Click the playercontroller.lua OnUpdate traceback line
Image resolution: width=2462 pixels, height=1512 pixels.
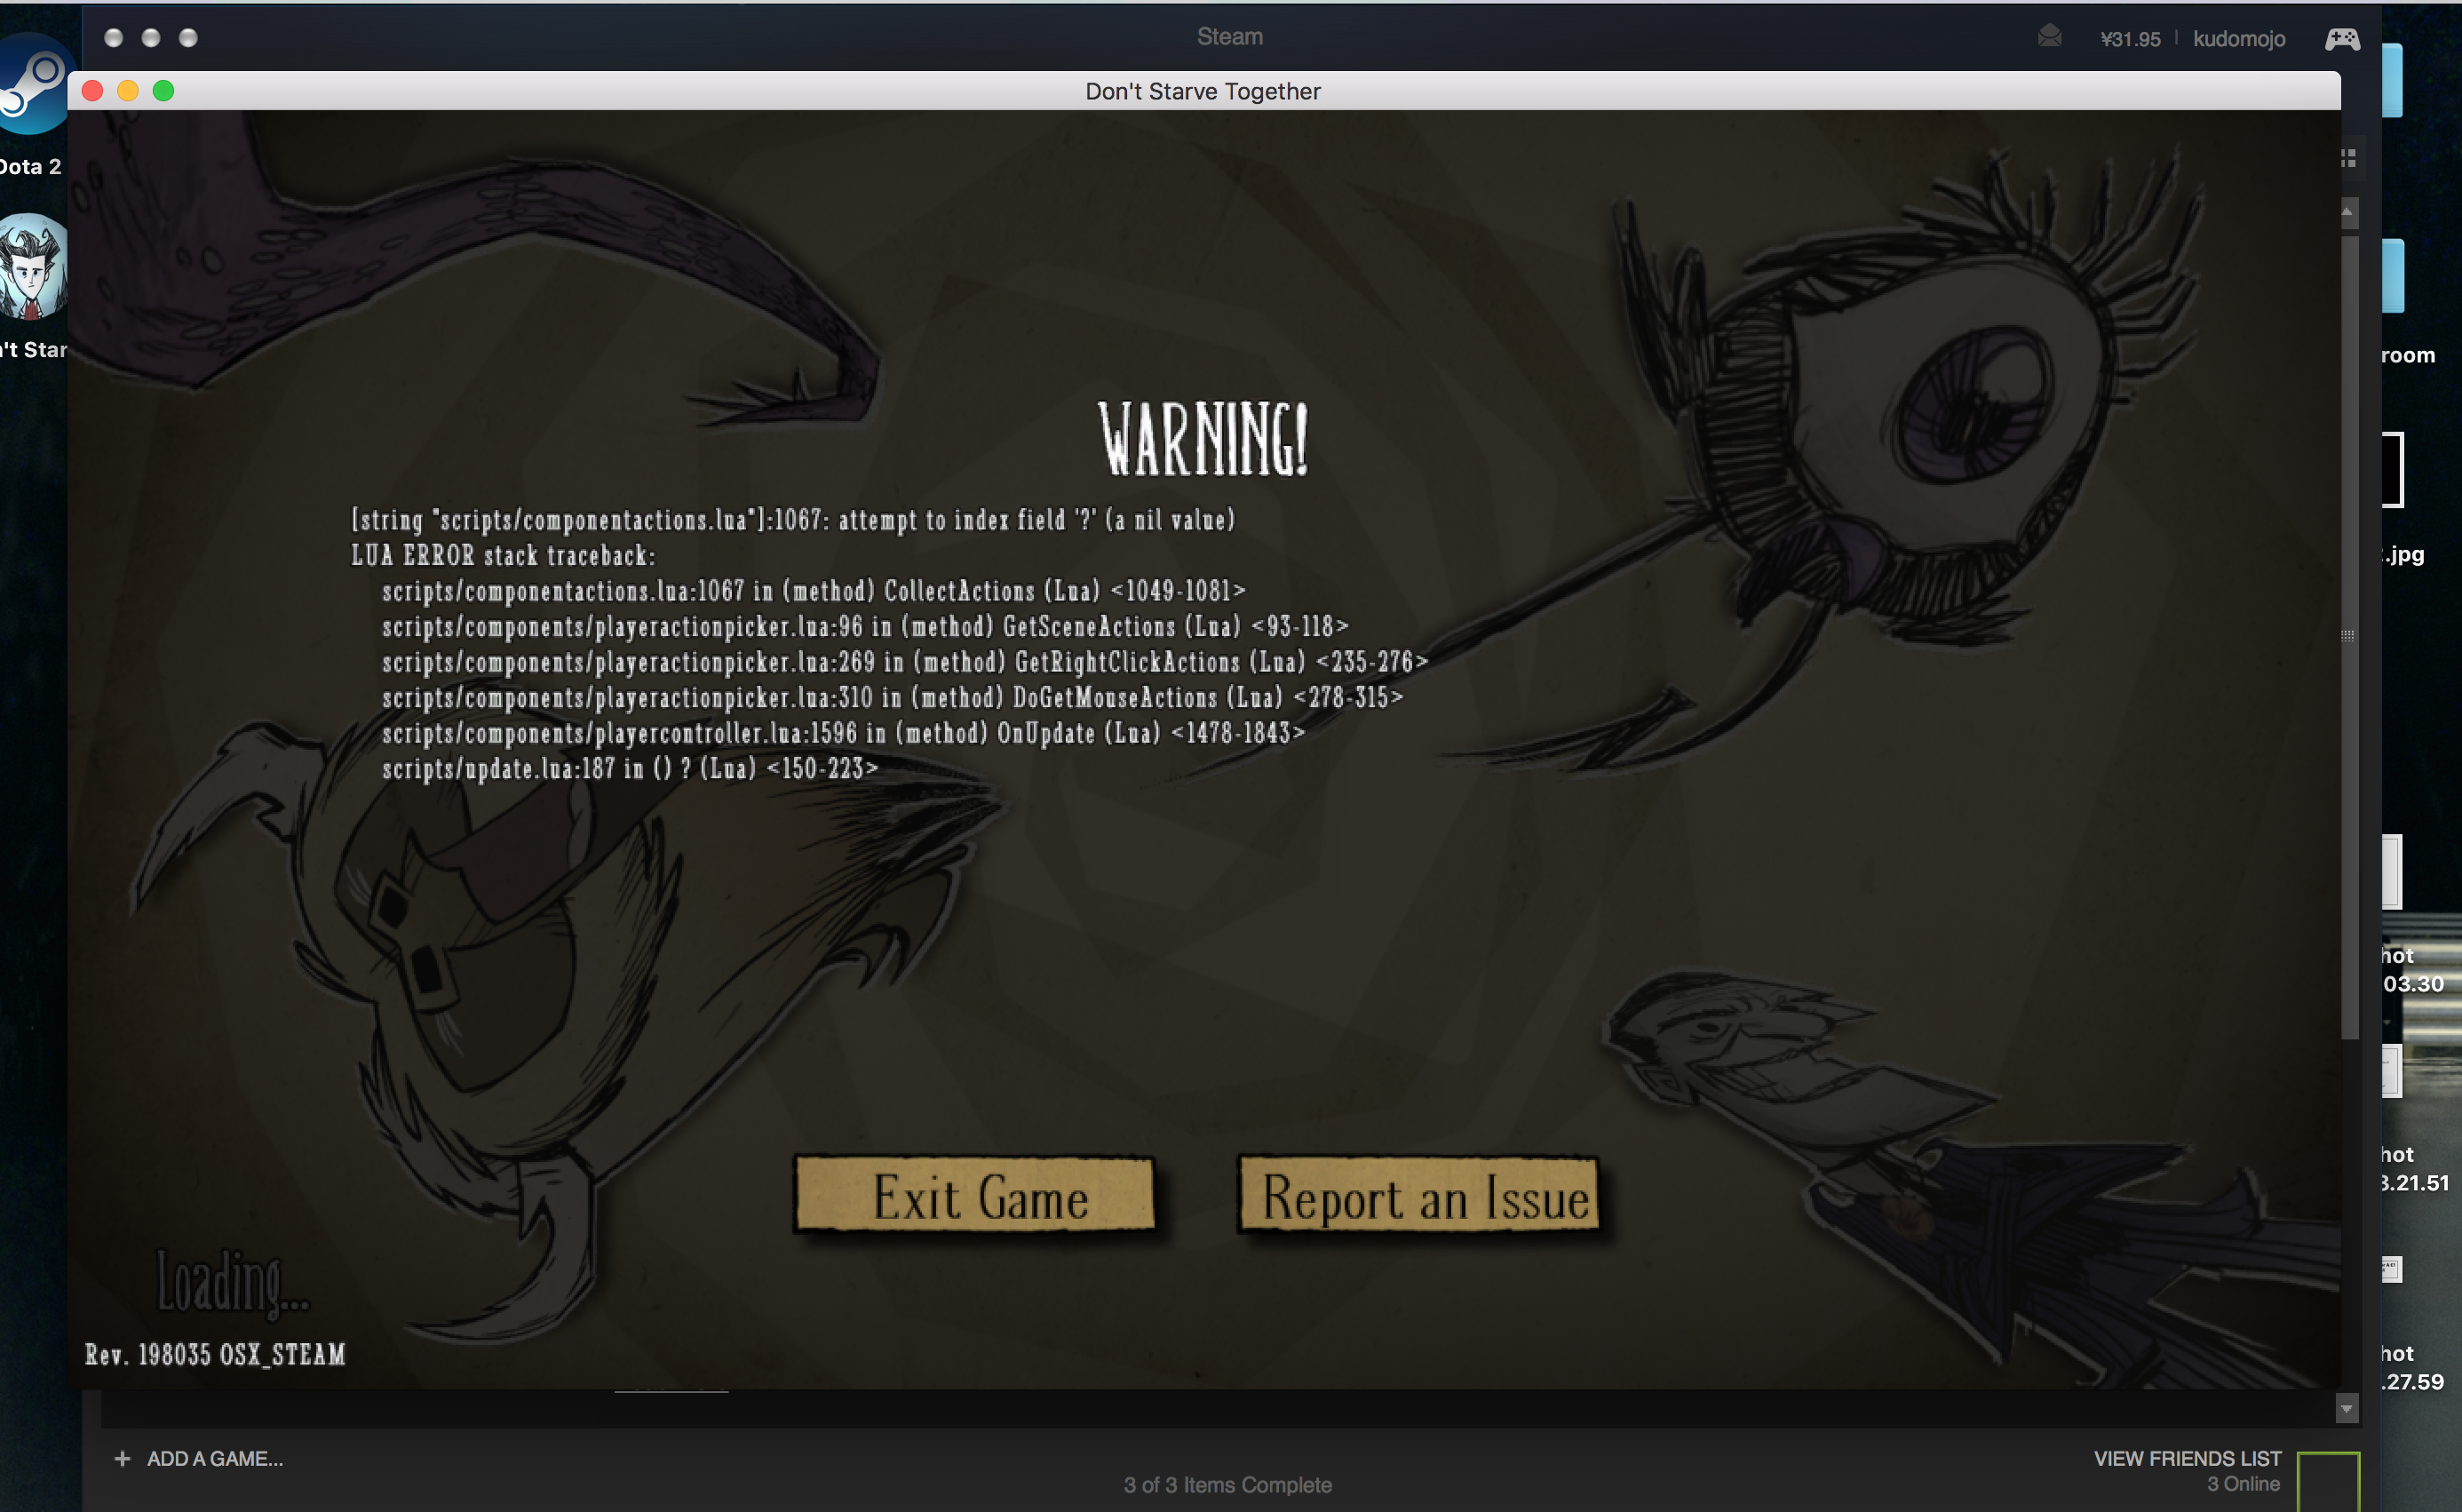(844, 733)
